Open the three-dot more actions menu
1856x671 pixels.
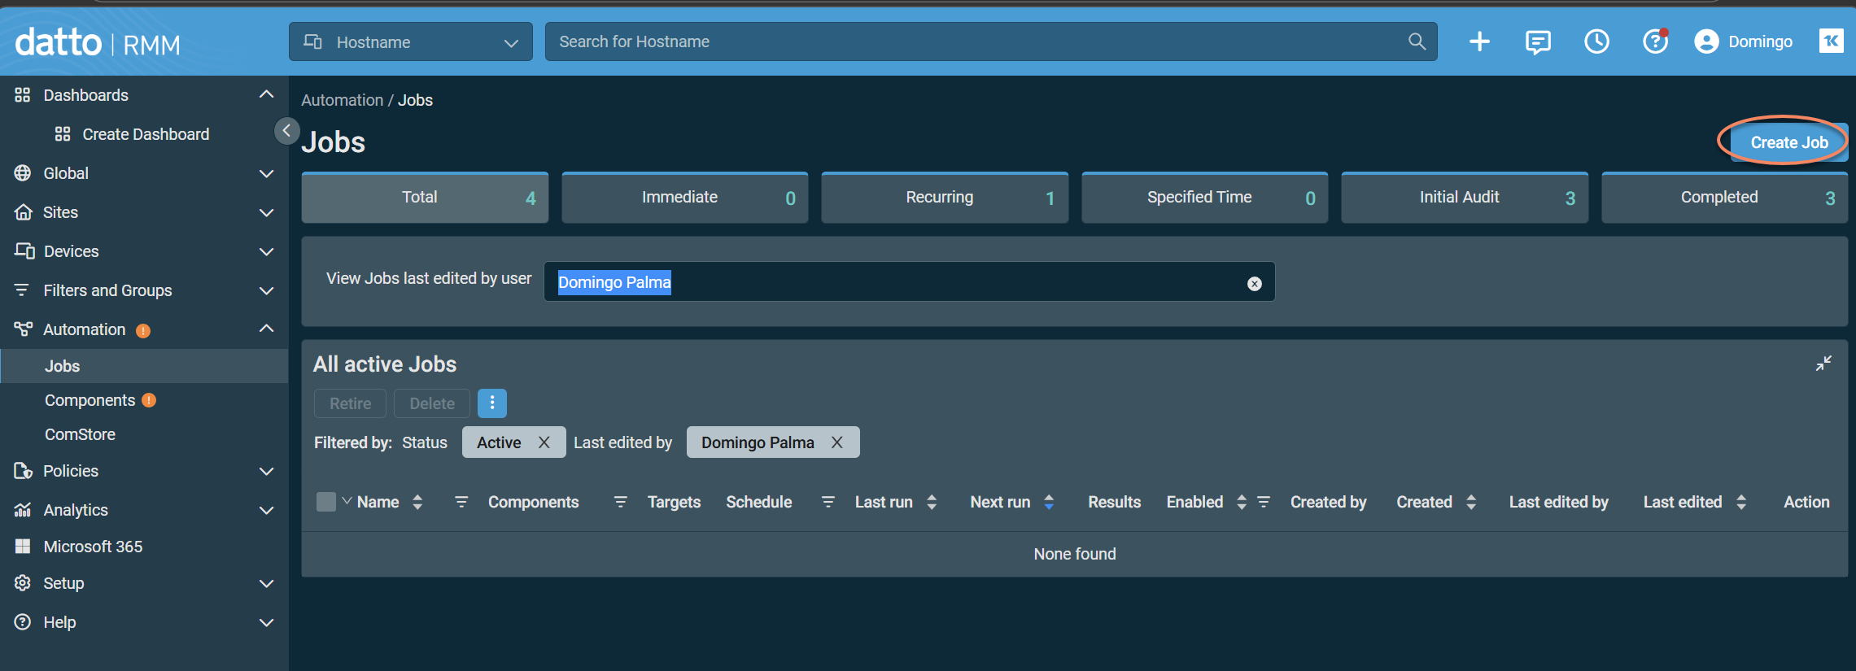[x=491, y=403]
